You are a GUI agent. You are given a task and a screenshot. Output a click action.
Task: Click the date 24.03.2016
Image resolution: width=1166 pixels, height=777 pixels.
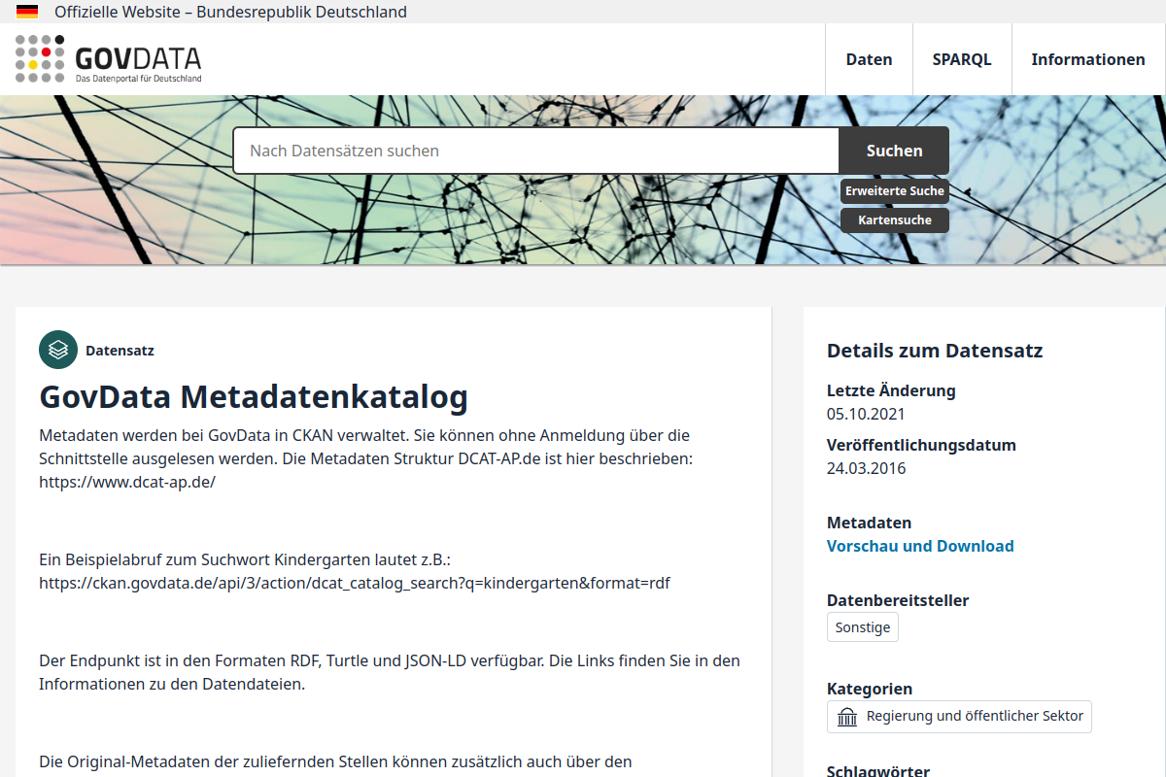pyautogui.click(x=866, y=468)
